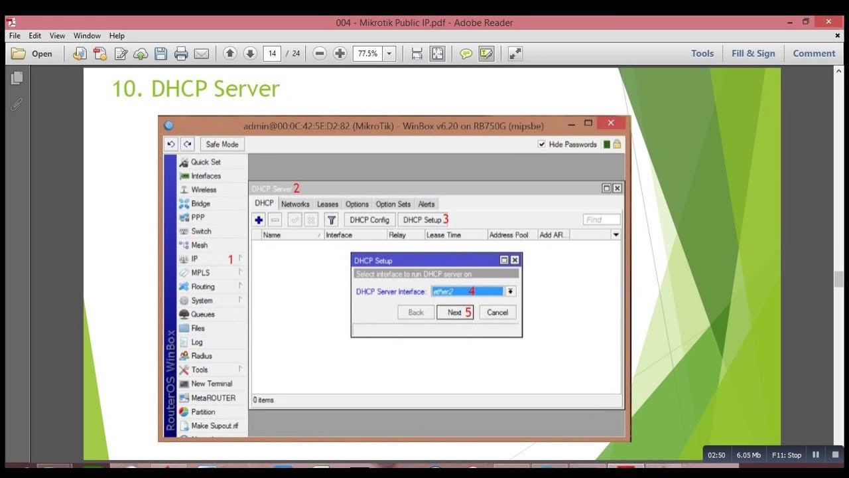849x478 pixels.
Task: Click the page-with-pencil sign icon
Action: (121, 54)
